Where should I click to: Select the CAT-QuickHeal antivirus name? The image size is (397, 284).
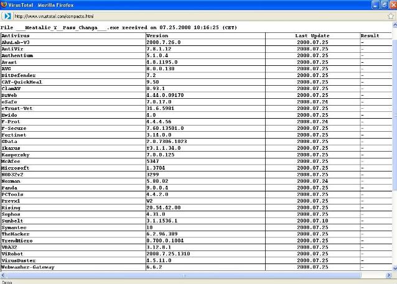click(22, 82)
